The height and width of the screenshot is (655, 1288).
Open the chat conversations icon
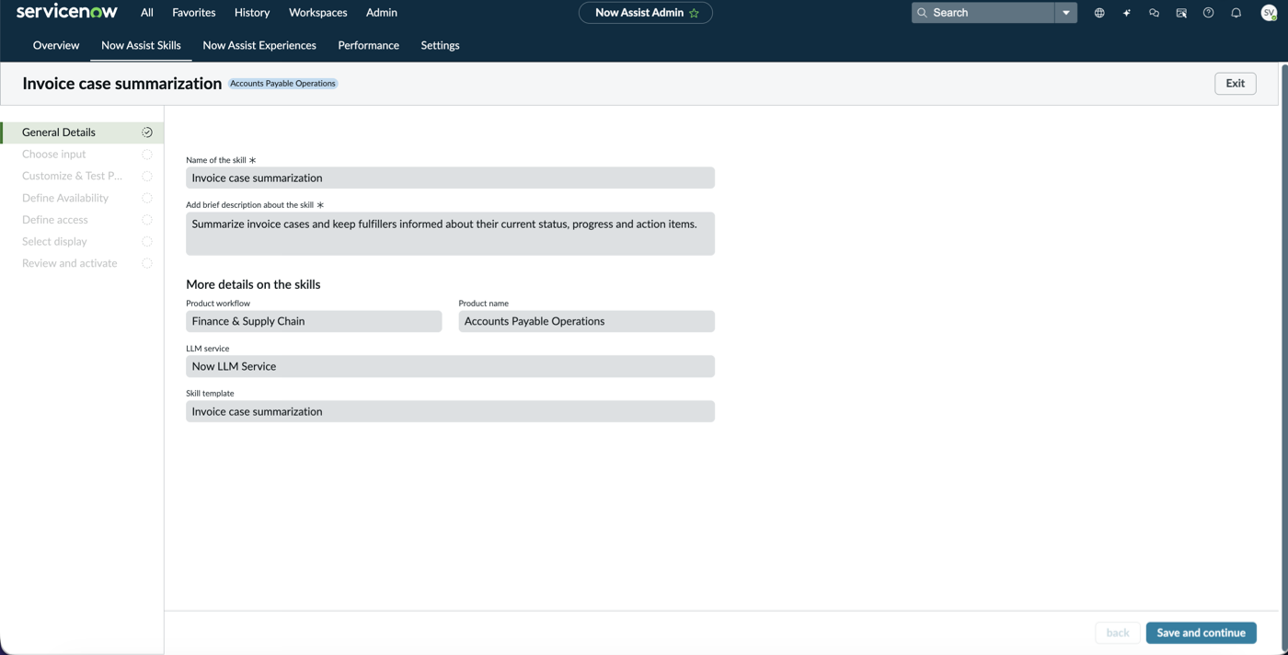[x=1154, y=13]
